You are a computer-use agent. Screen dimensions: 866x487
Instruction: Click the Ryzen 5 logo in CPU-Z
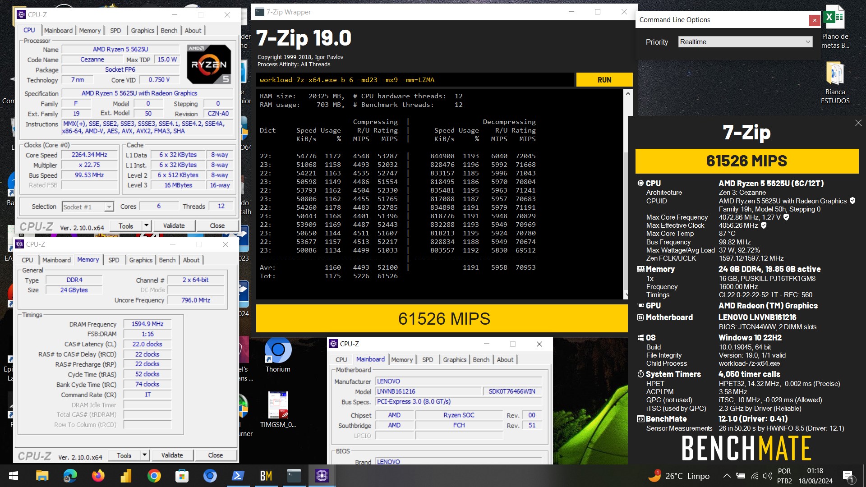(x=209, y=64)
